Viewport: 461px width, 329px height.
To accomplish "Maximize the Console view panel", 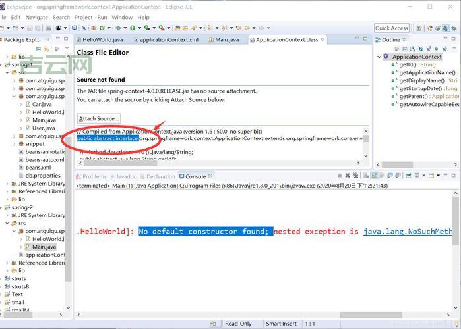I will click(x=453, y=175).
